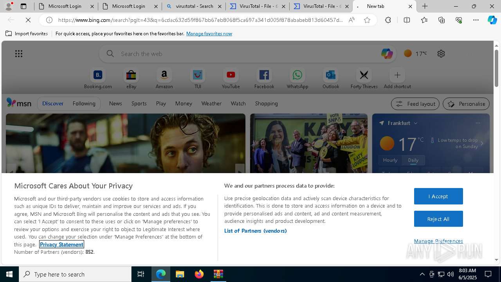Open the News section
This screenshot has height=282, width=501.
point(115,103)
